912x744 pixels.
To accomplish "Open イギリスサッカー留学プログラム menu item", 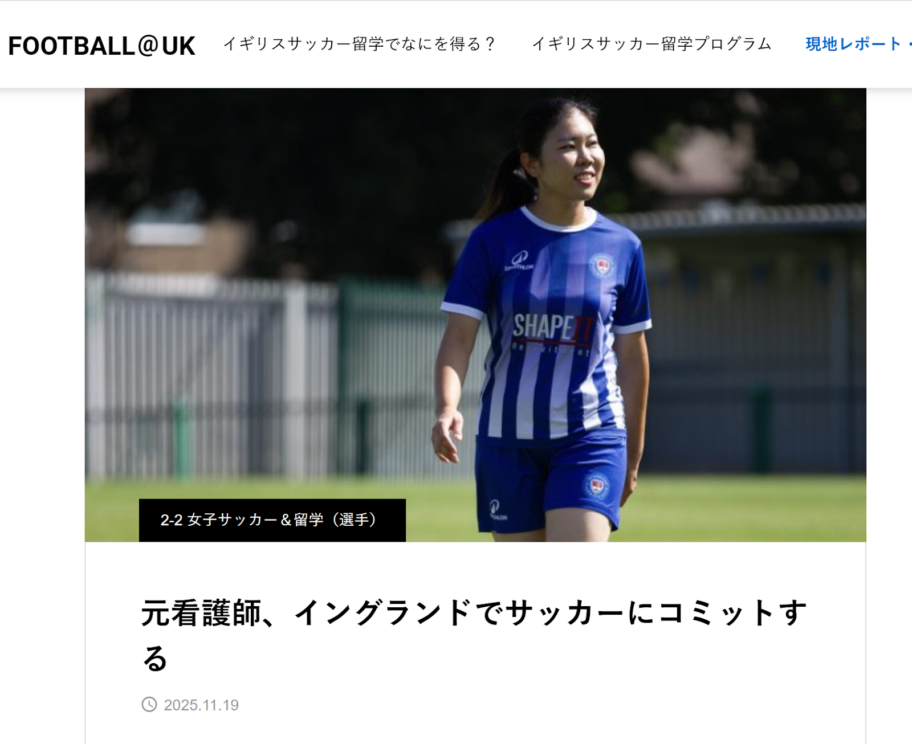I will [652, 44].
